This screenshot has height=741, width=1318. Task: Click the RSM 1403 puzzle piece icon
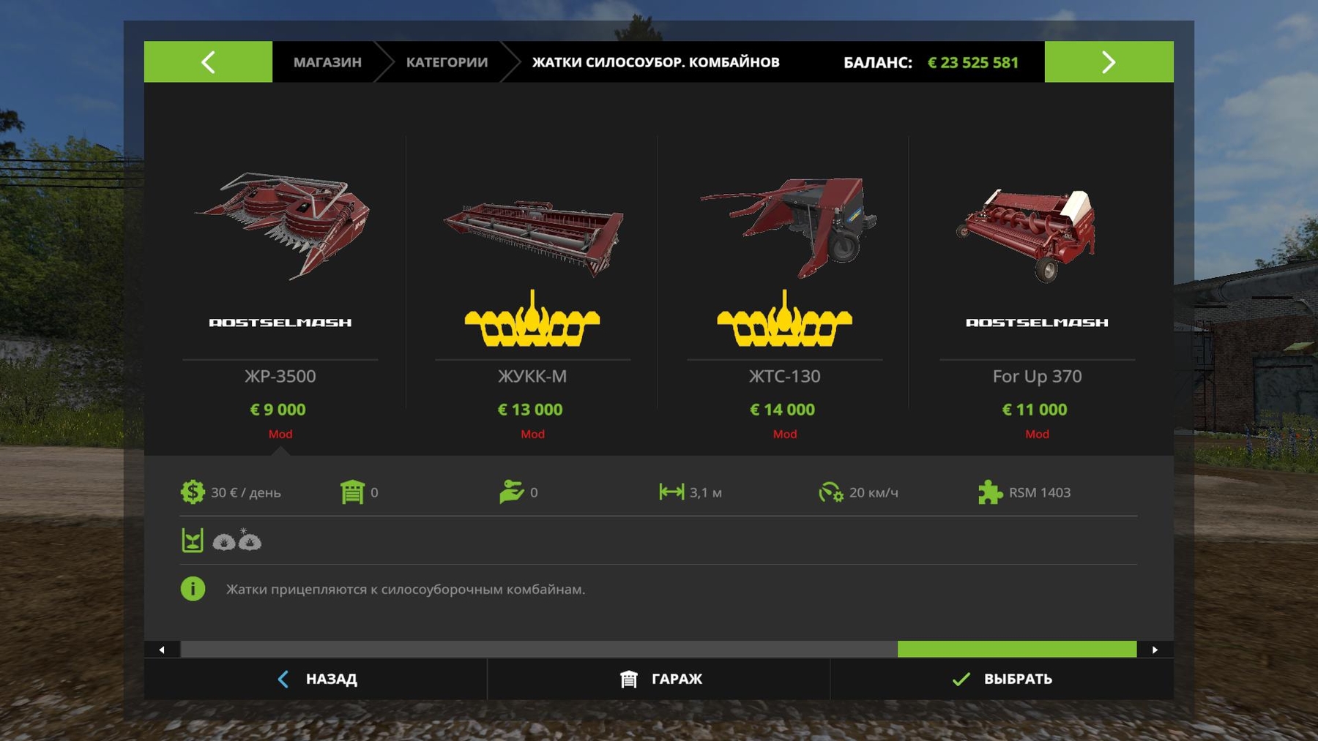[x=991, y=492]
